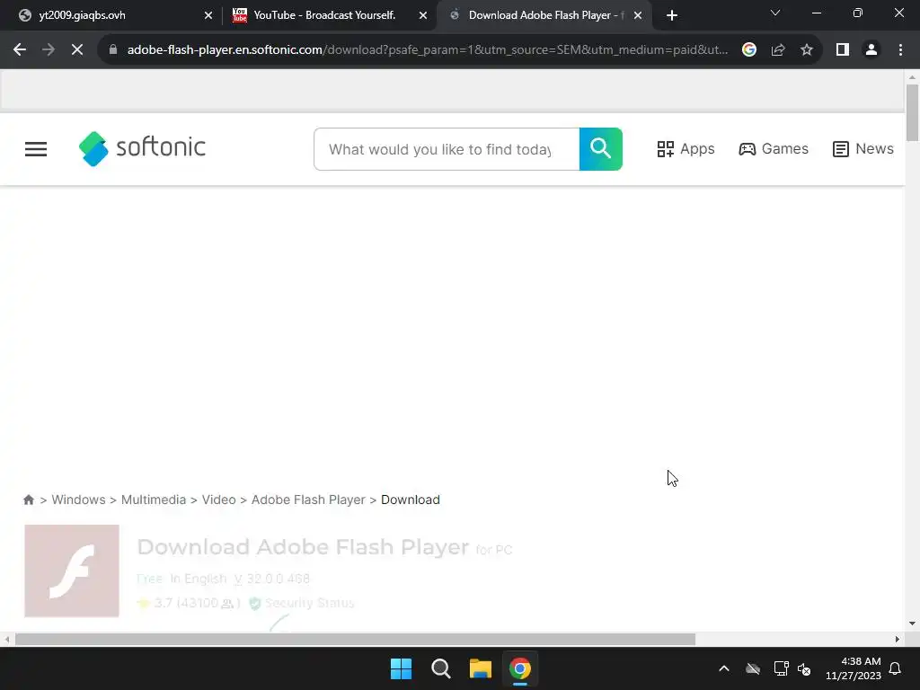The image size is (920, 690).
Task: Click the horizontal scrollbar thumb
Action: tap(355, 639)
